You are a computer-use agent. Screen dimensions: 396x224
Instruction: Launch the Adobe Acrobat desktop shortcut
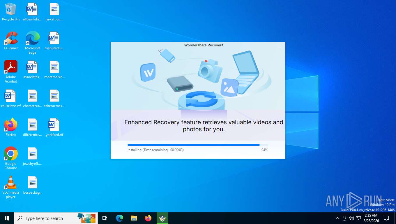[x=11, y=72]
